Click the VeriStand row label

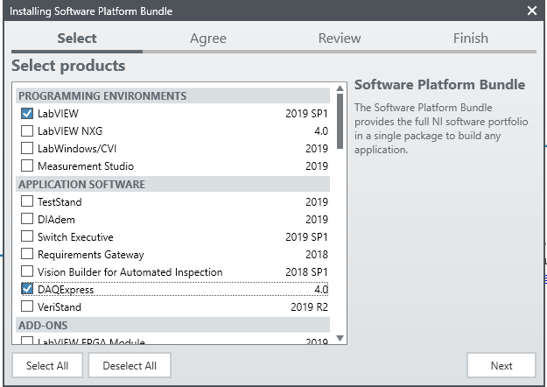(60, 307)
